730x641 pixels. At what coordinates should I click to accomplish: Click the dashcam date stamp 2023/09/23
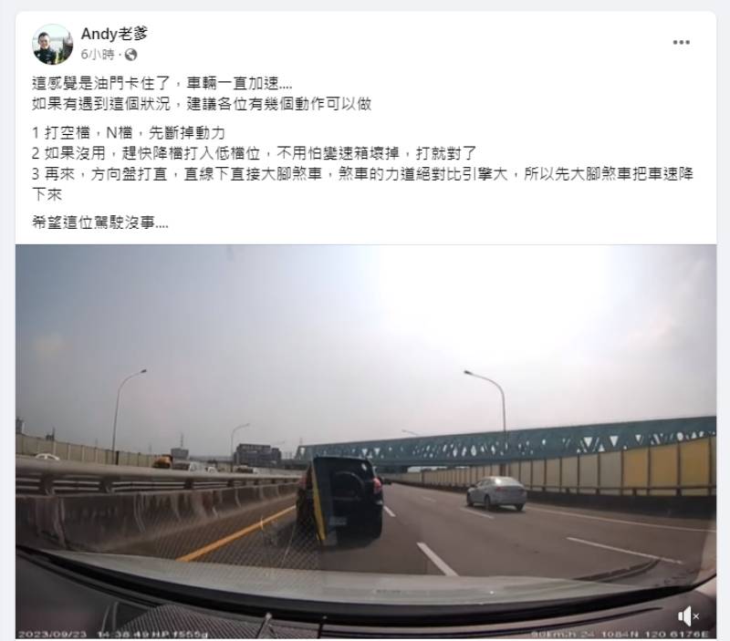point(53,634)
